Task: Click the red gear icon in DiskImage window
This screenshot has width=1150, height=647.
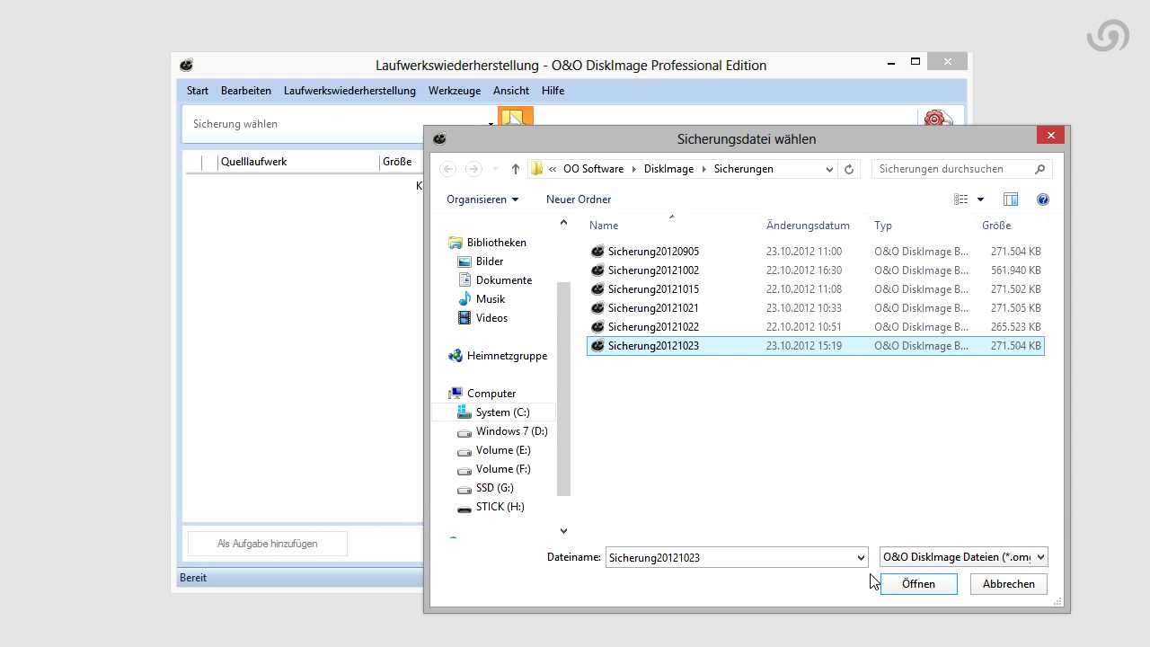Action: point(937,118)
